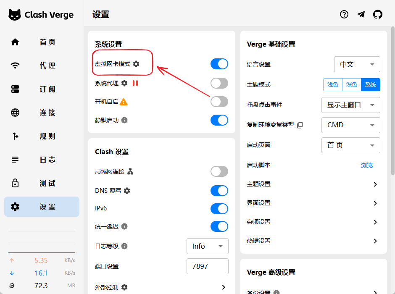Click the 浏览 link for 启动脚本

pos(366,165)
